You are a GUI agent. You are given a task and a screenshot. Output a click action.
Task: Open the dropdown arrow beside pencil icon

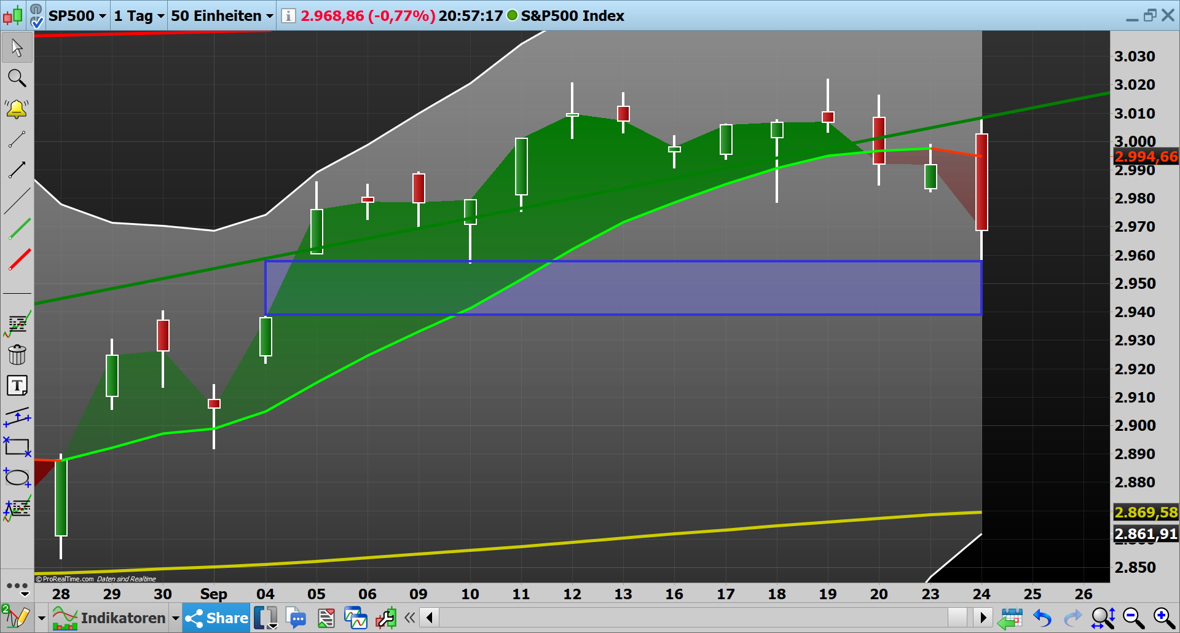point(41,618)
